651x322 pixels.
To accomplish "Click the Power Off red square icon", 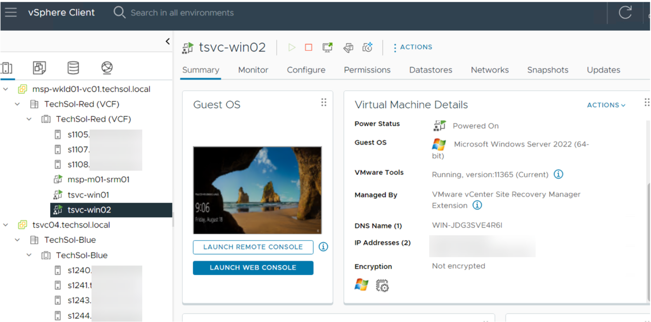I will pos(308,48).
